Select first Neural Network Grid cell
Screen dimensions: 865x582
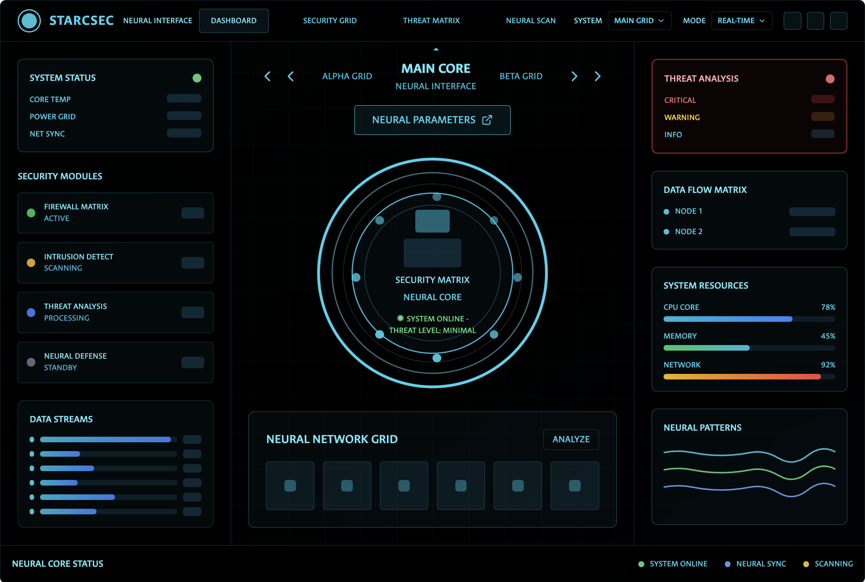[x=290, y=486]
